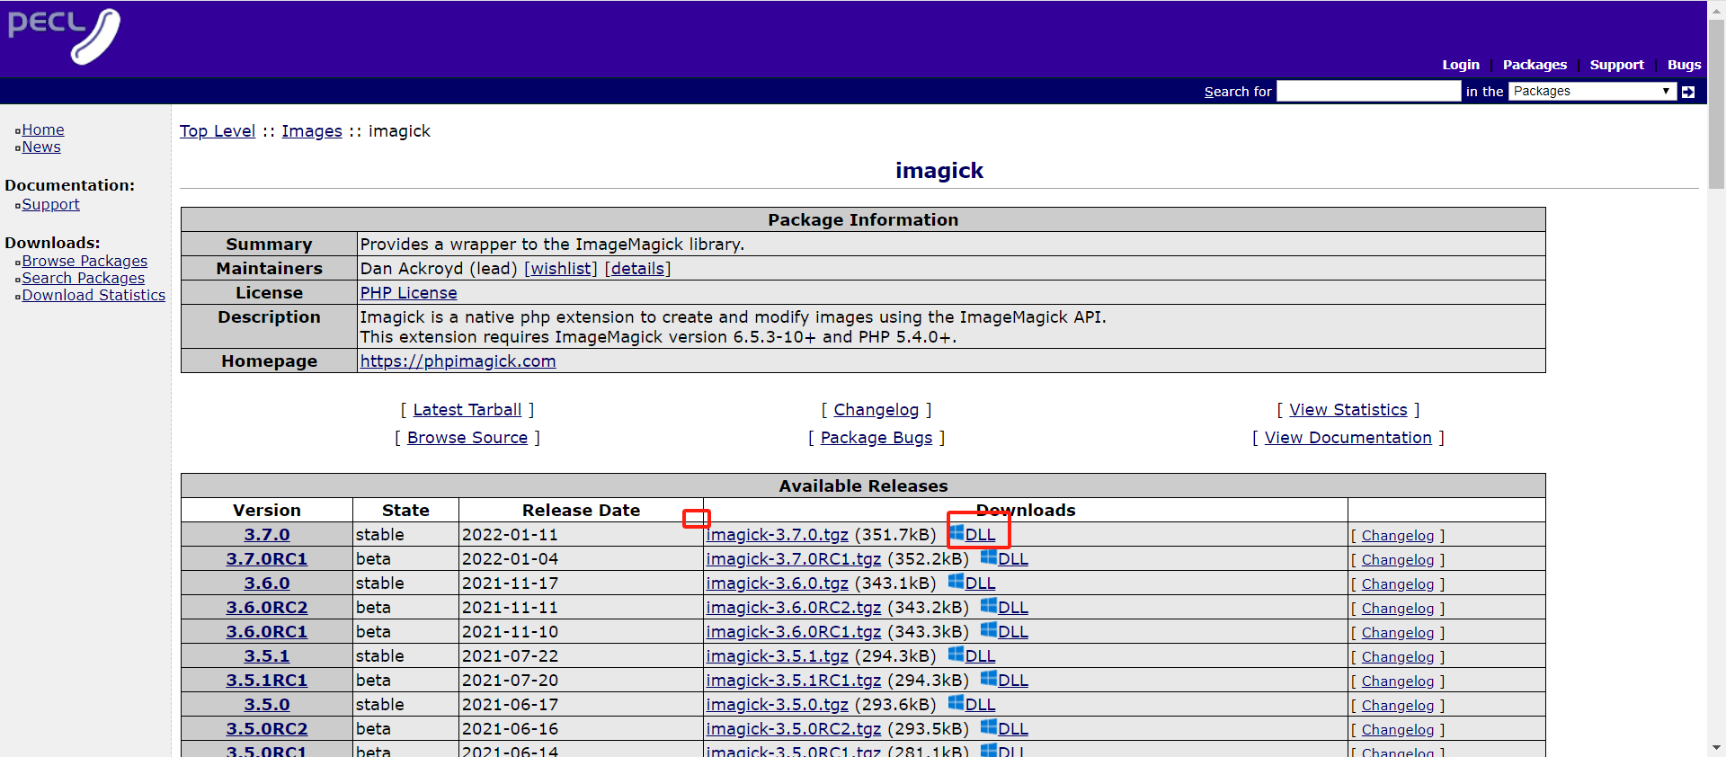The height and width of the screenshot is (757, 1726).
Task: Open the Packages top menu item
Action: [x=1535, y=65]
